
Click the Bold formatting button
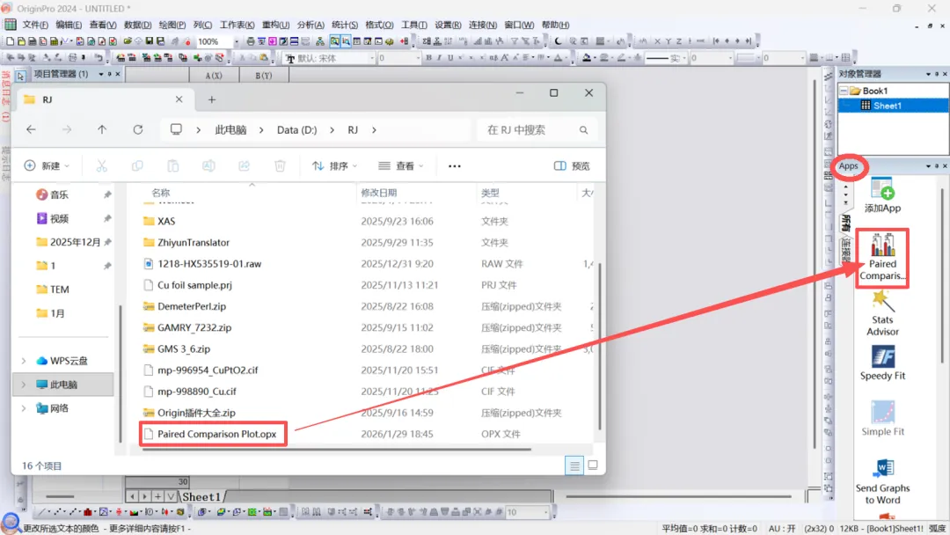(x=428, y=58)
